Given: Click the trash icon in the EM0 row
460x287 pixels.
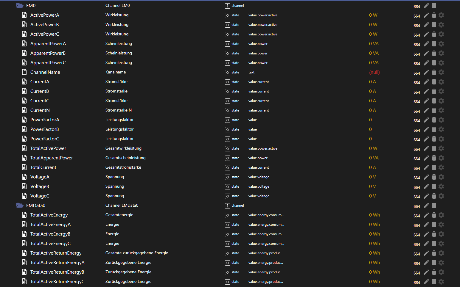Looking at the screenshot, I should tap(434, 5).
